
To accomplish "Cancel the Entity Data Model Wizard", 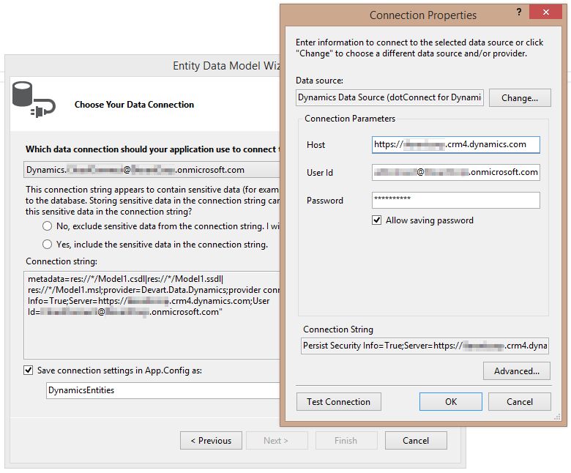I will click(x=415, y=441).
